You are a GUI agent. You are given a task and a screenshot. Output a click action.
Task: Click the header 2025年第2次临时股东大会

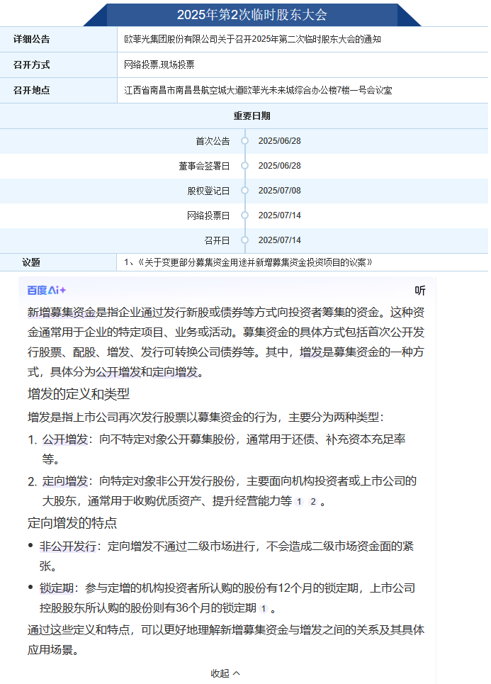coord(252,15)
